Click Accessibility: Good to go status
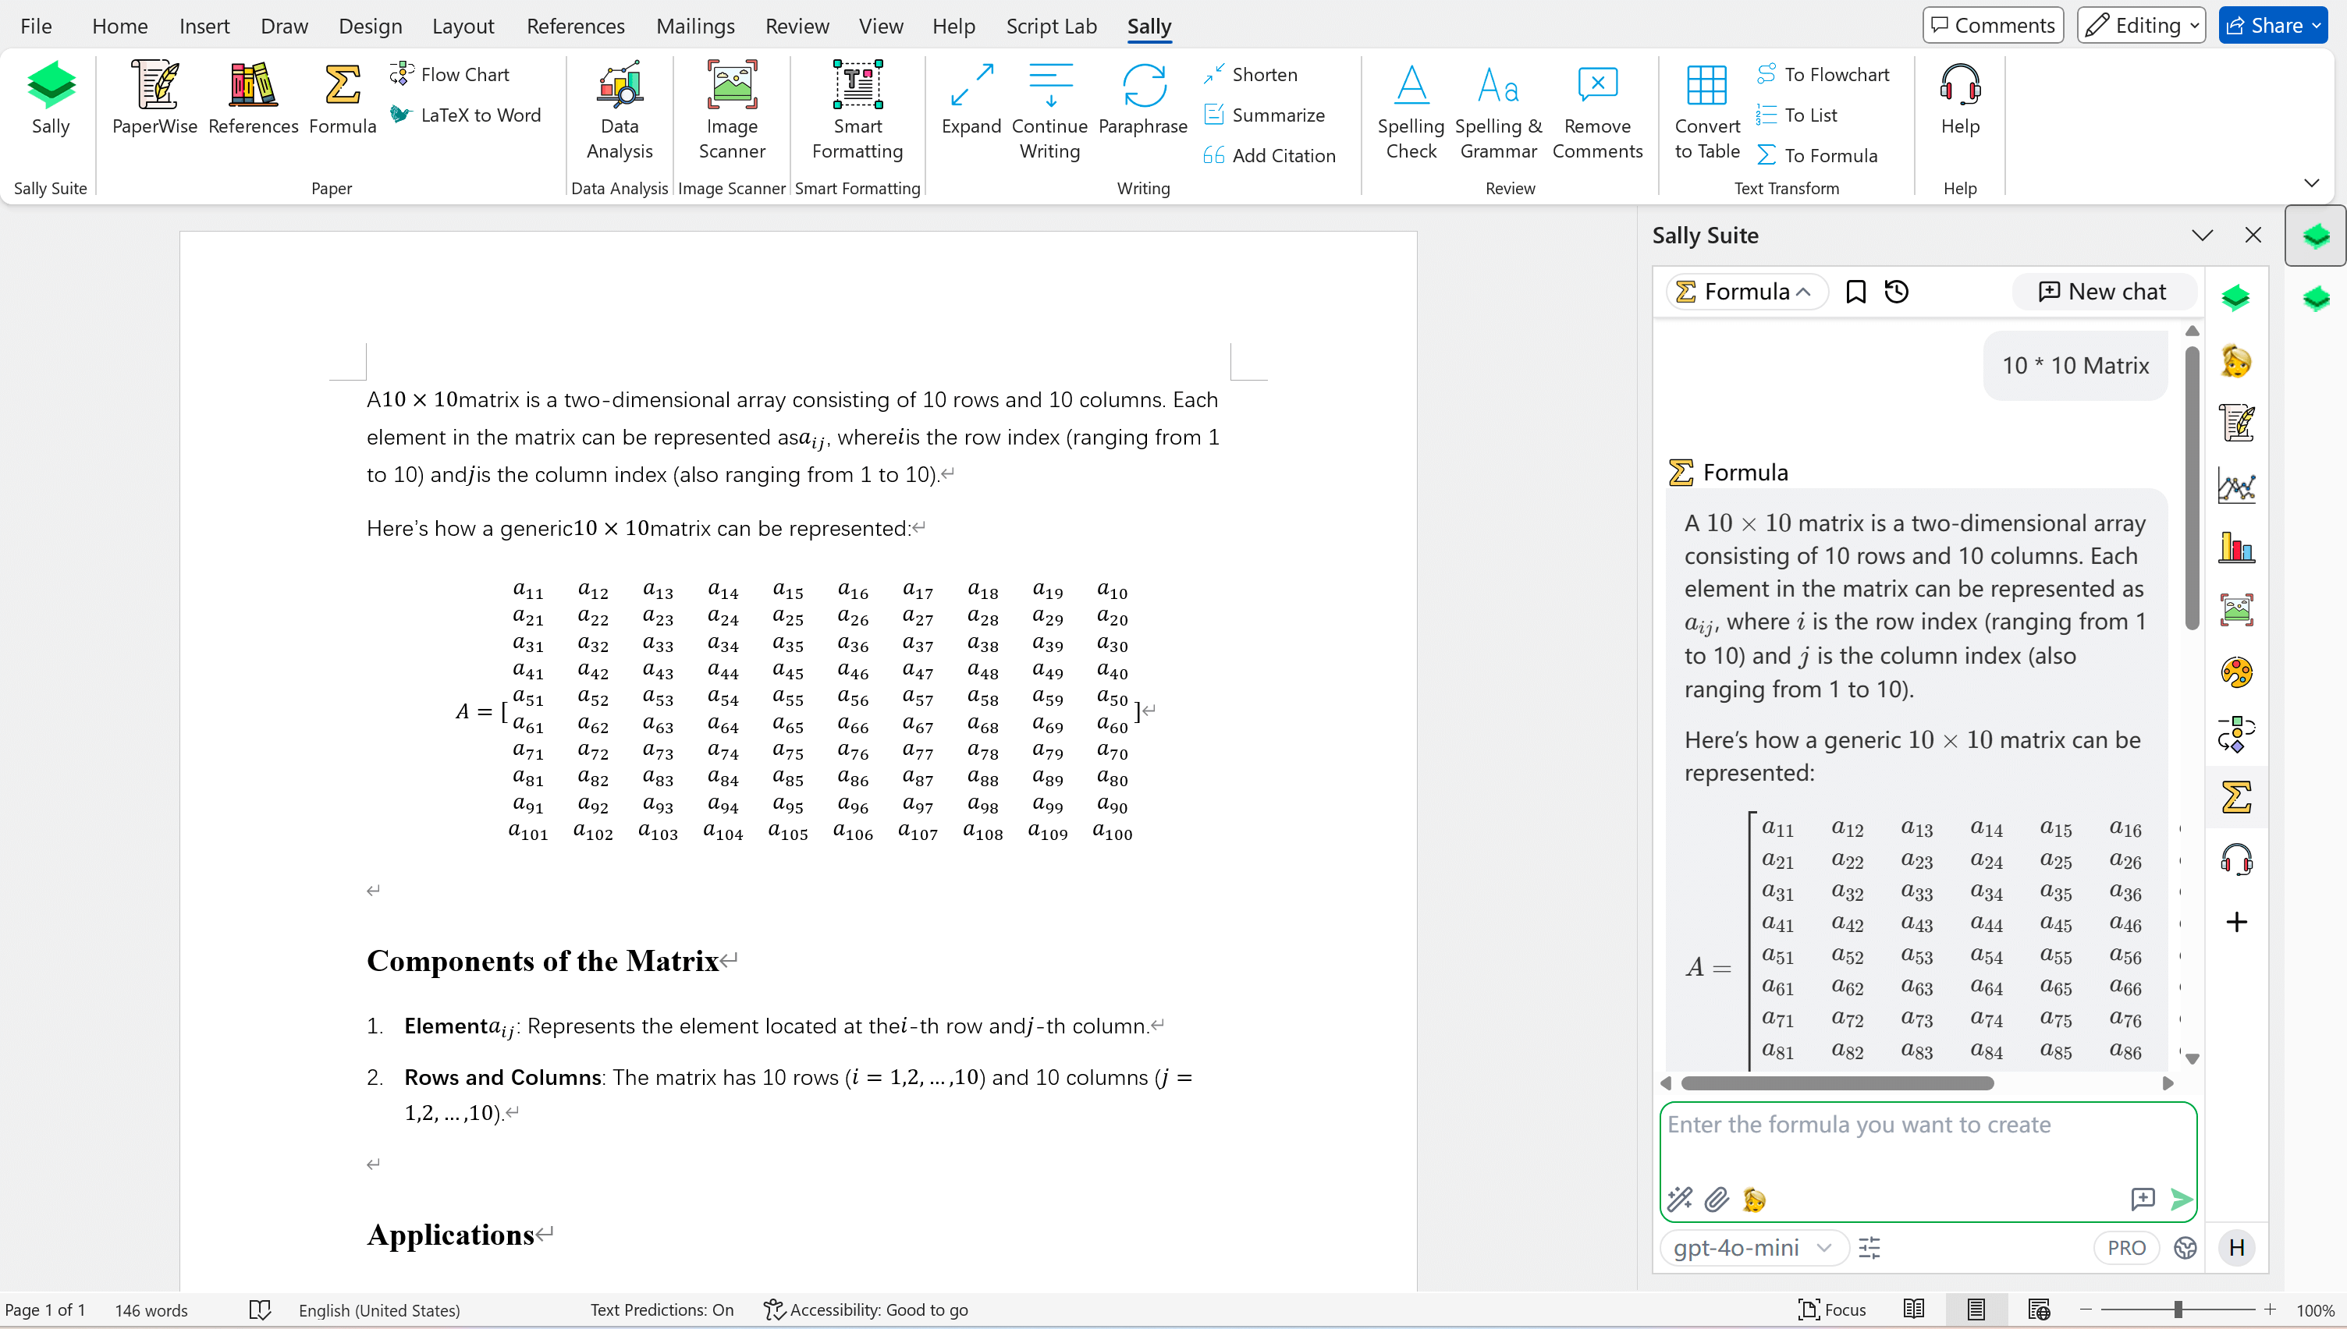Screen dimensions: 2347x1329 click(865, 1310)
